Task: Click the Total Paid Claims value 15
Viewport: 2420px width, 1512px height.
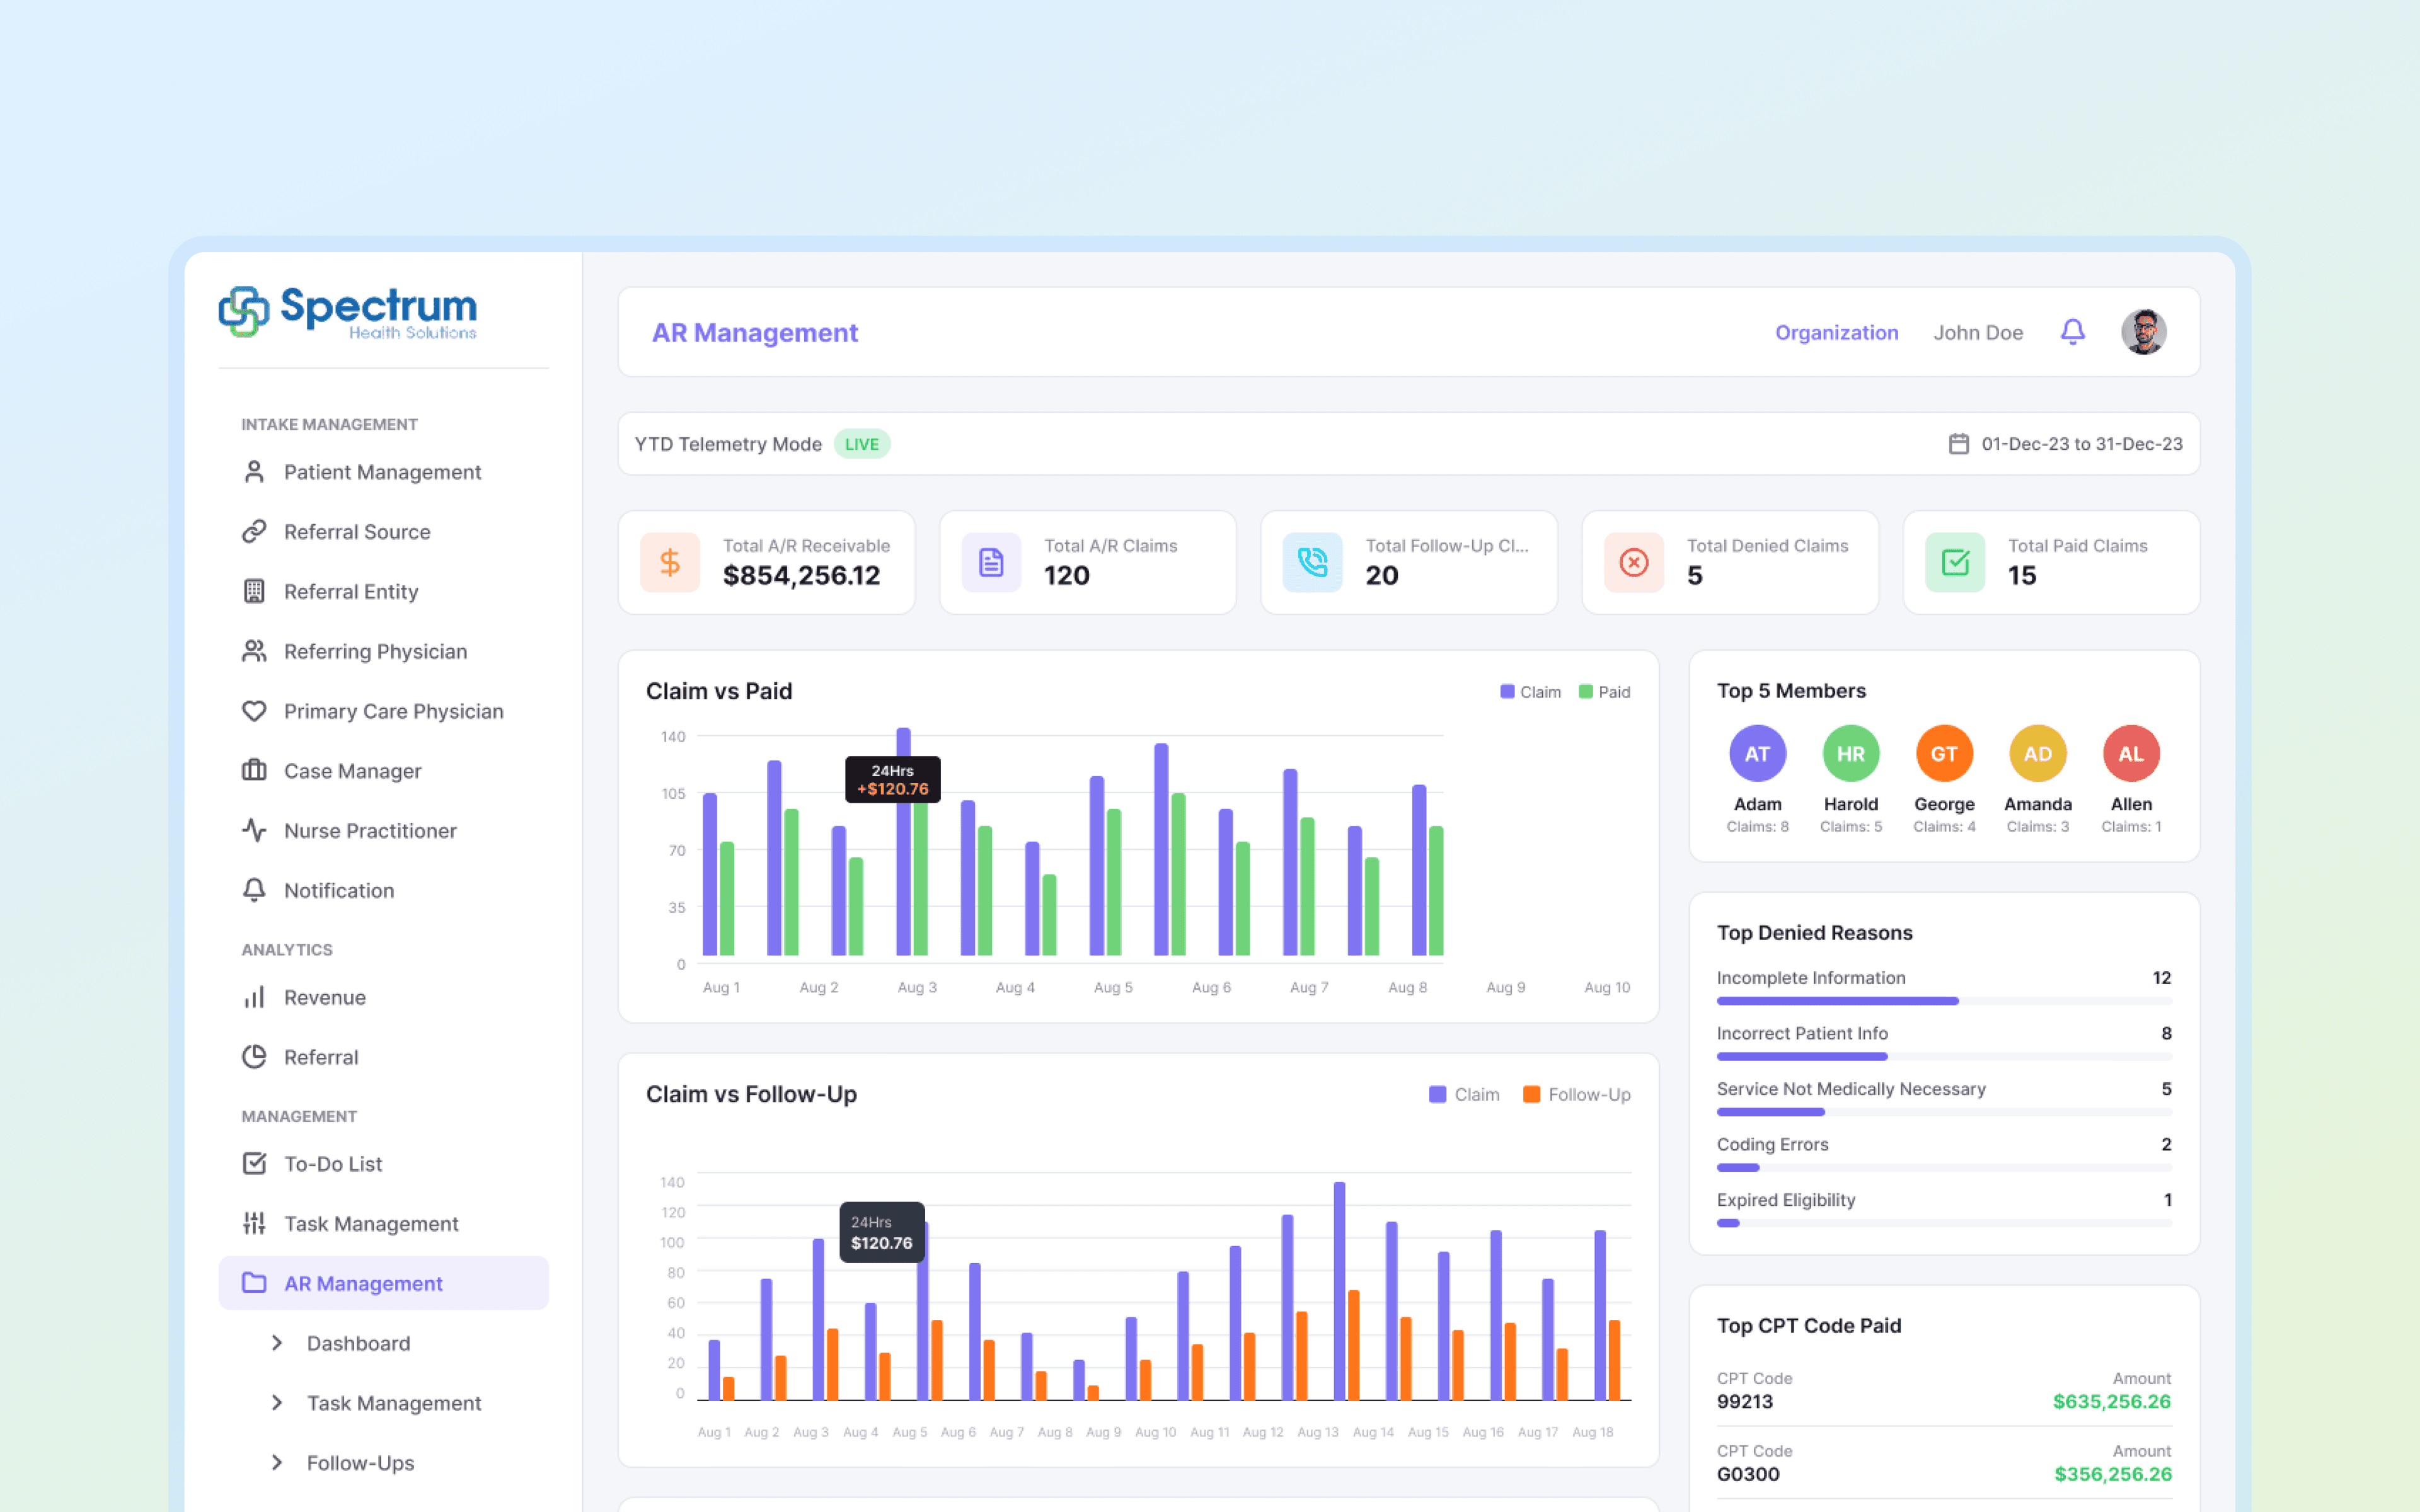Action: [x=2022, y=576]
